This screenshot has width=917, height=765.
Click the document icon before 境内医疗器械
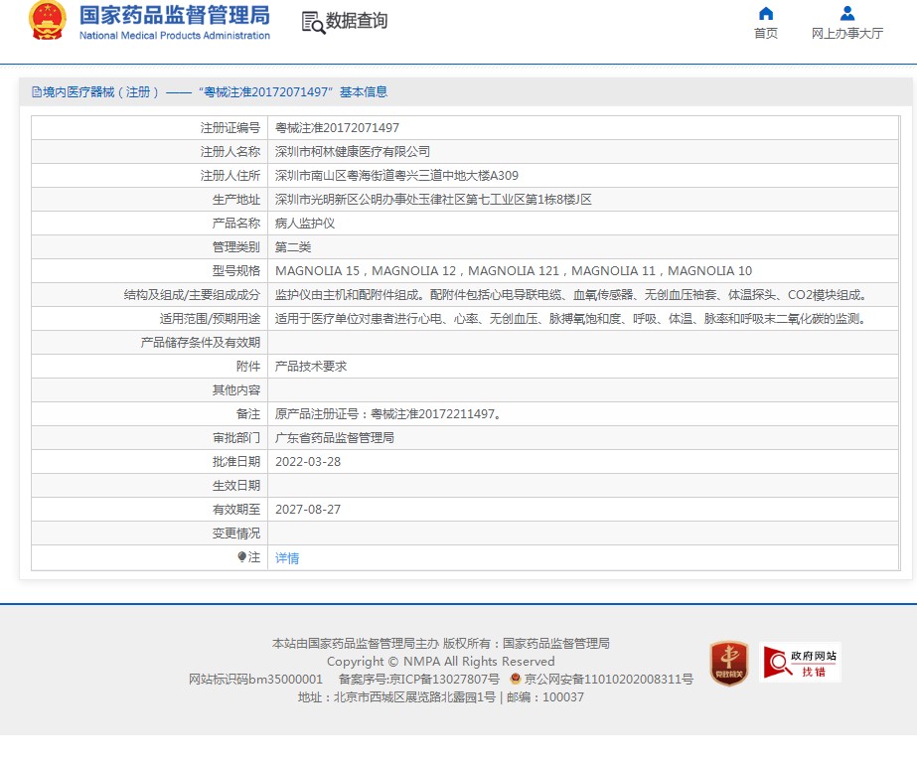tap(37, 91)
